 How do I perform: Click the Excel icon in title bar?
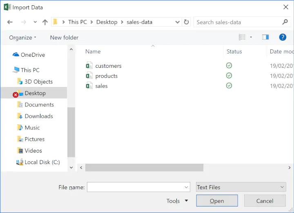point(7,7)
